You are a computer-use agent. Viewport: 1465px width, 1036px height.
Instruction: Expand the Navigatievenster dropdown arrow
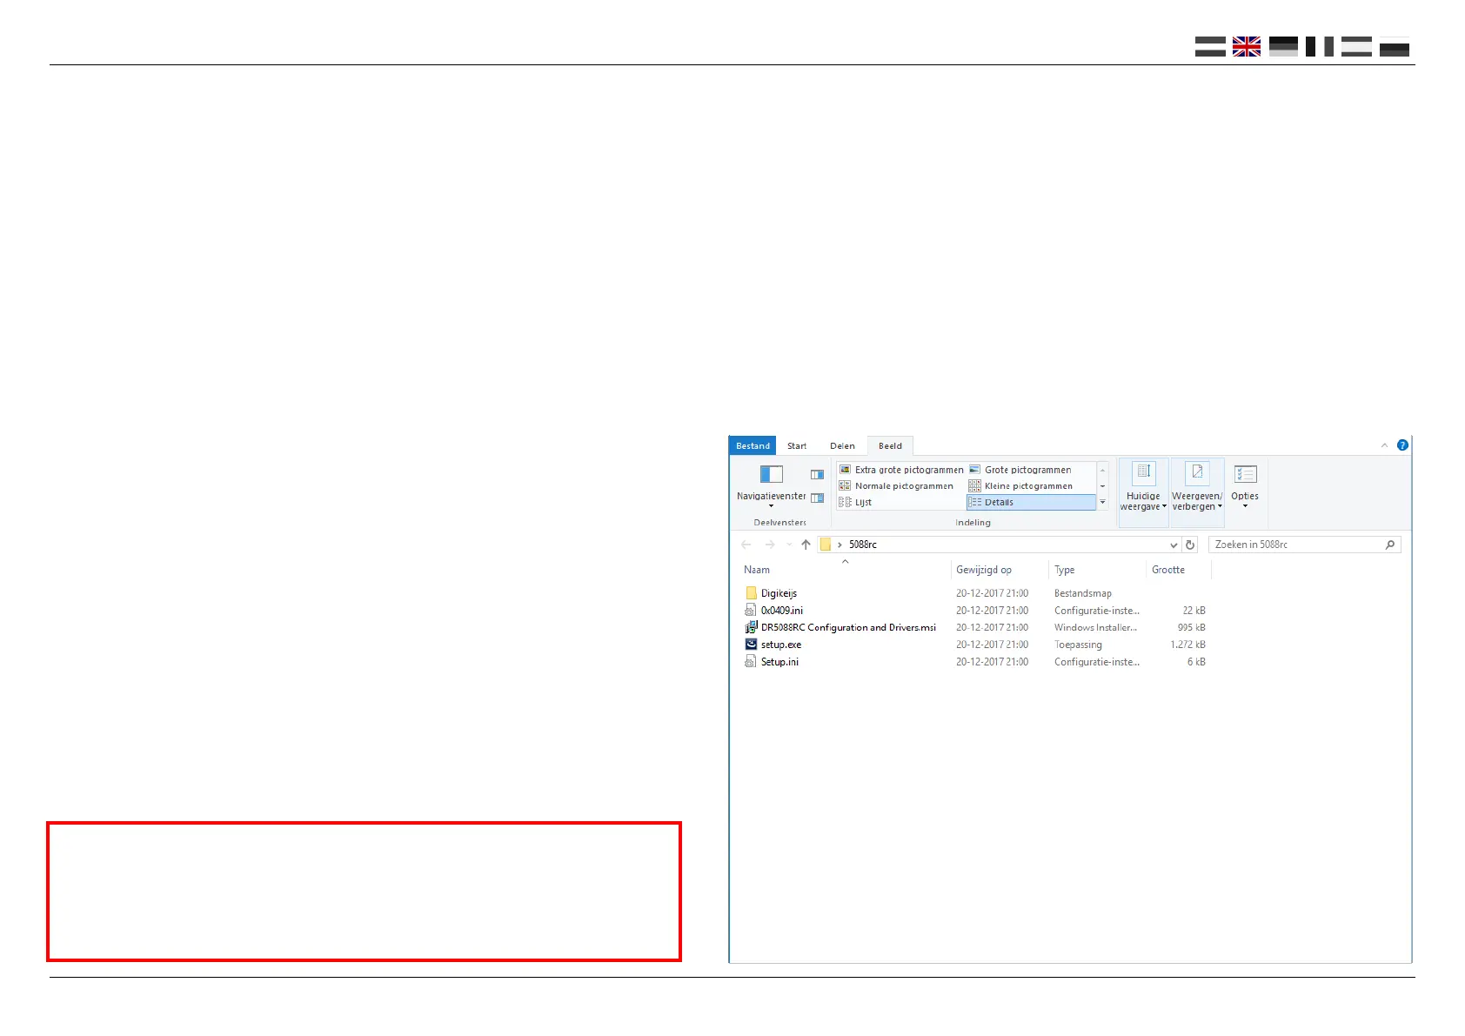(x=771, y=506)
